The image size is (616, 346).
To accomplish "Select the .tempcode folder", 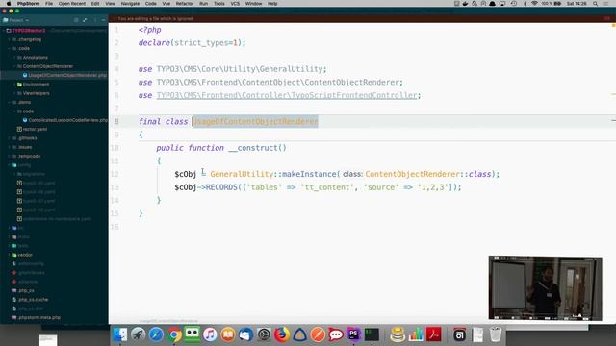I will click(x=29, y=156).
